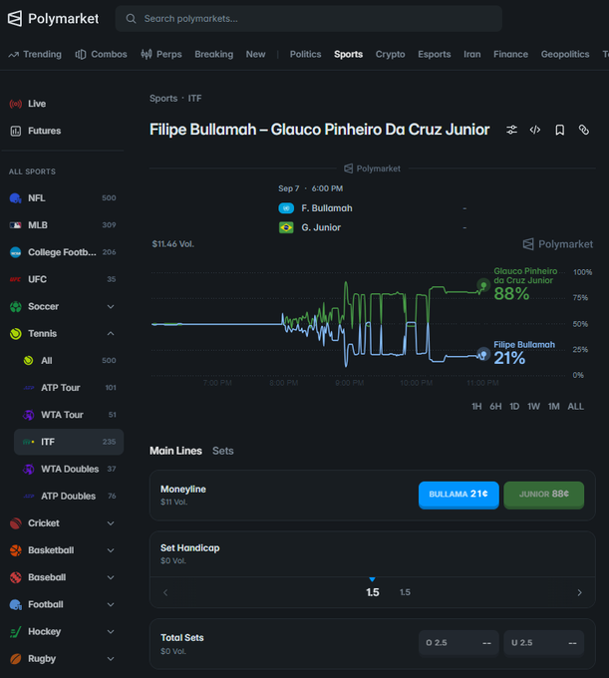The image size is (609, 678).
Task: Select the secondary 1.5 handicap value
Action: click(405, 592)
